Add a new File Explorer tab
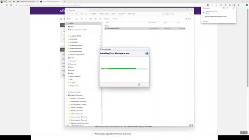249x140 pixels. pyautogui.click(x=91, y=10)
